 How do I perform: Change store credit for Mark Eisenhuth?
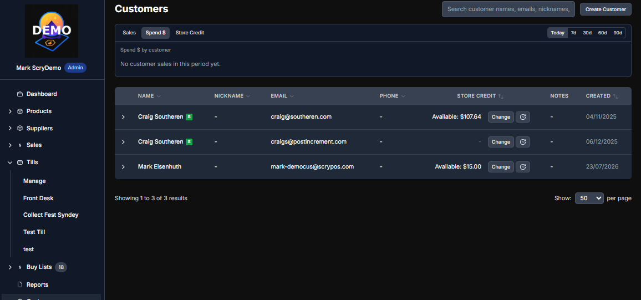pos(501,167)
